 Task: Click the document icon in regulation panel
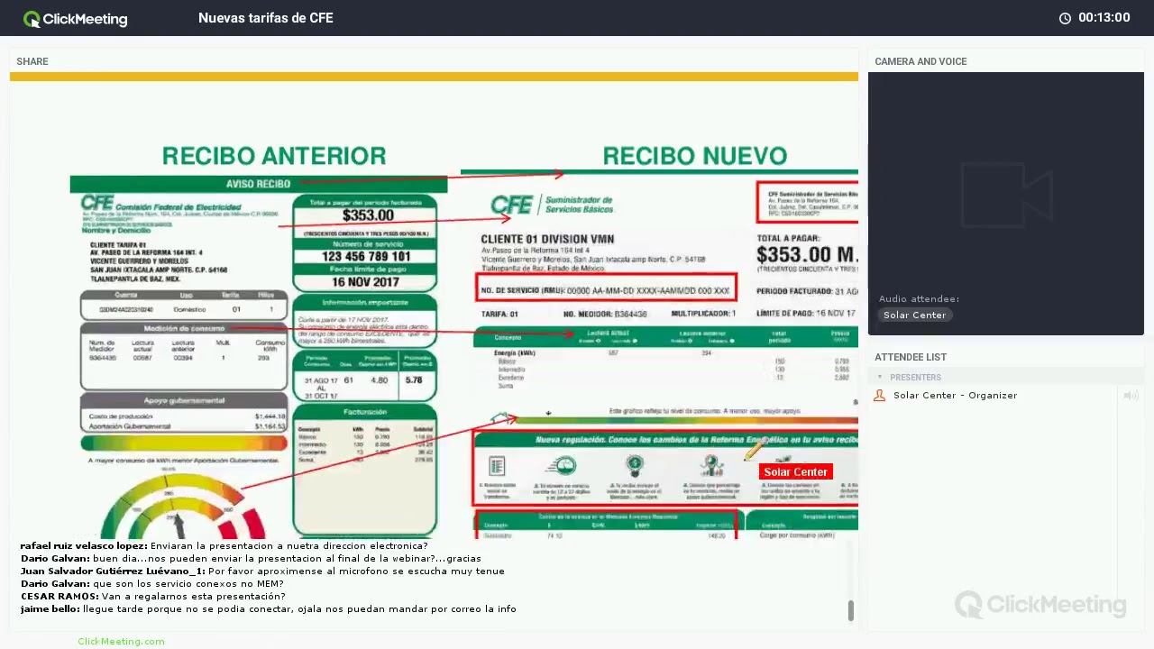(x=496, y=466)
